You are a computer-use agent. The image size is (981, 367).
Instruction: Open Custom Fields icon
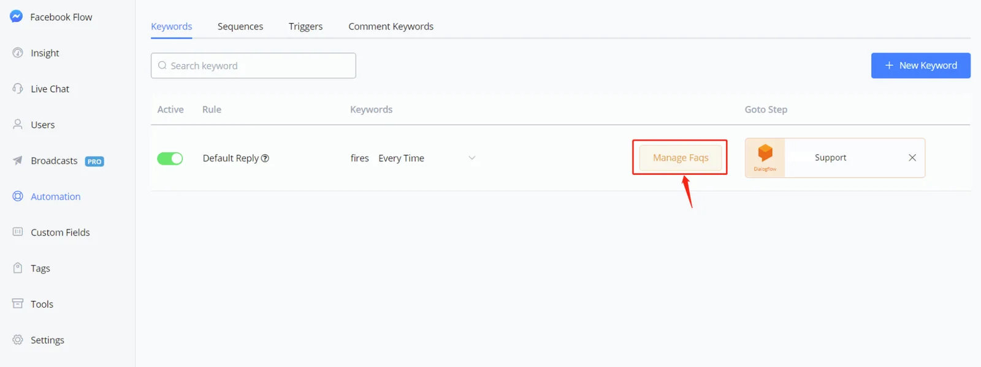pyautogui.click(x=18, y=232)
